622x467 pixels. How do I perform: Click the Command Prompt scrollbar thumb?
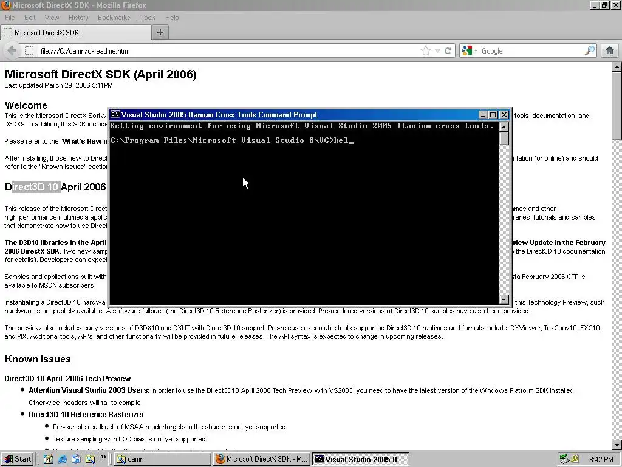504,139
